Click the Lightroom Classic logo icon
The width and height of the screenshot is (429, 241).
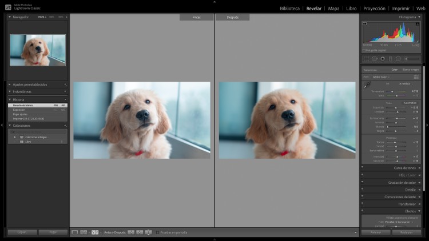(x=8, y=7)
